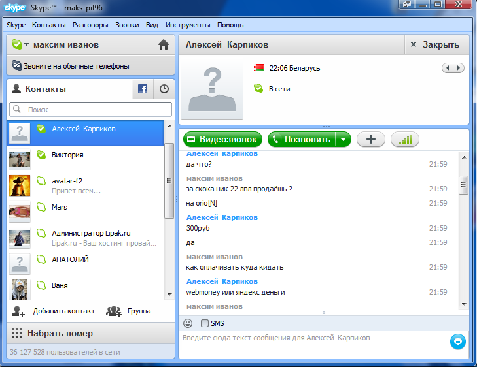Select the Mars contact name
The width and height of the screenshot is (477, 367).
[x=60, y=207]
